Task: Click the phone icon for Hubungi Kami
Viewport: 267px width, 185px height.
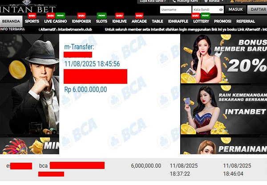Action: pos(174,1)
